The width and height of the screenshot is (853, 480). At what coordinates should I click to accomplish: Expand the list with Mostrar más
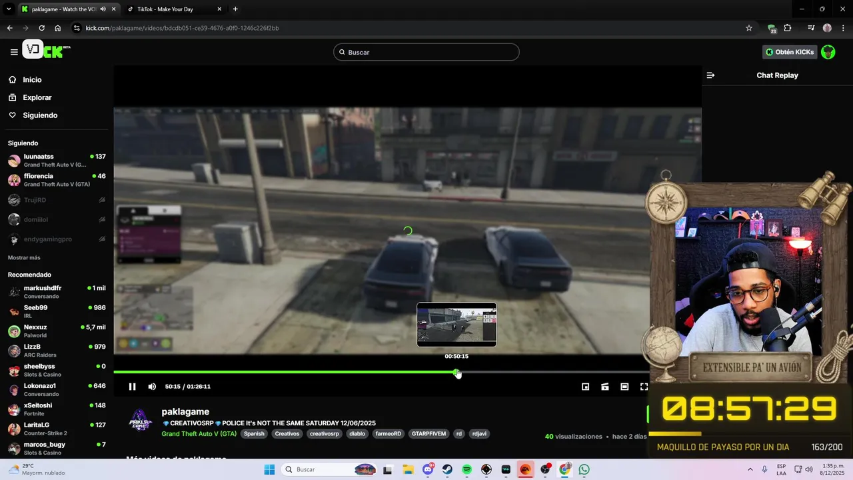click(x=24, y=258)
